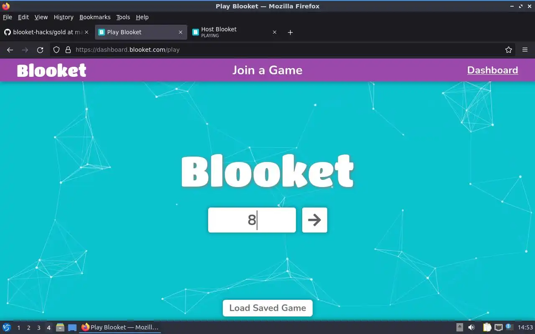The image size is (535, 334).
Task: Select Play Blooket Firefox taskbar entry
Action: point(120,327)
